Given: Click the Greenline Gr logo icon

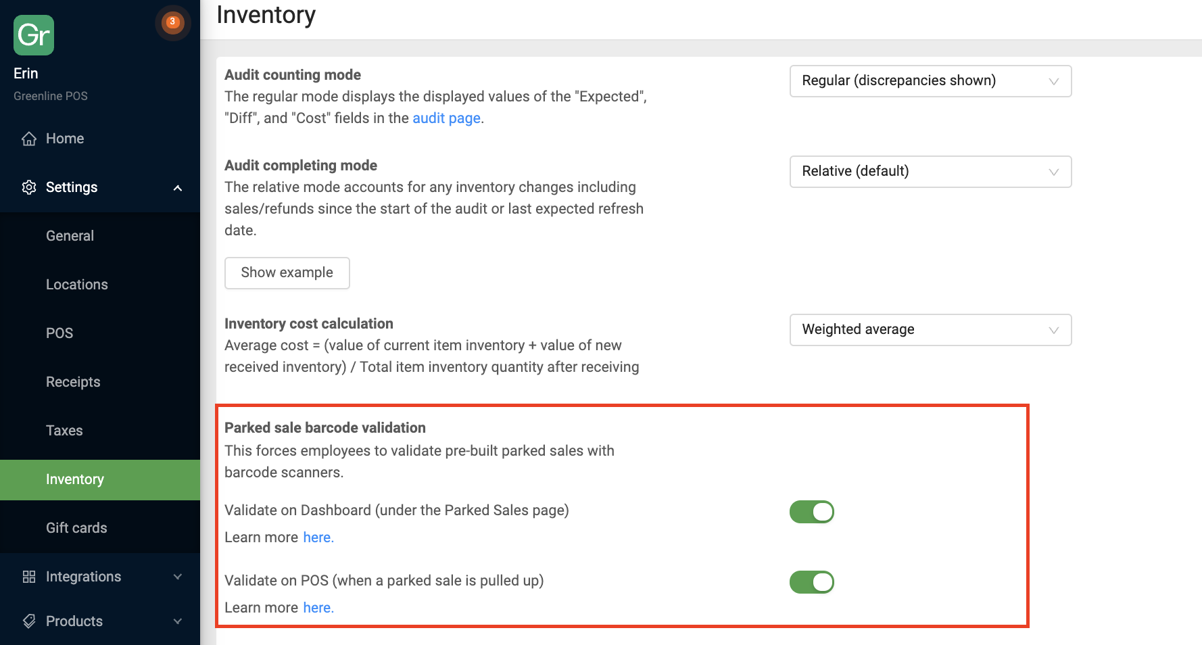Looking at the screenshot, I should coord(34,35).
